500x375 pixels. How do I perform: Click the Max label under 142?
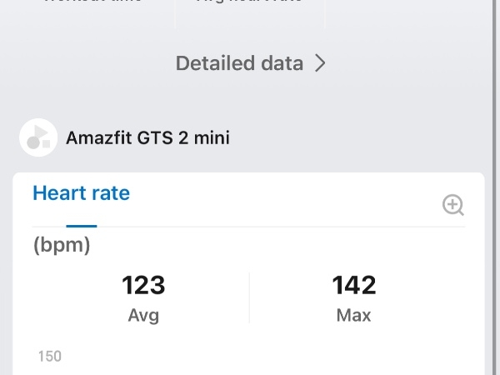tap(354, 316)
